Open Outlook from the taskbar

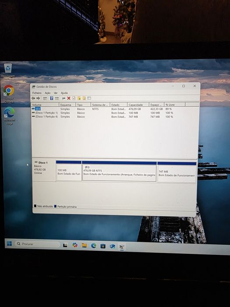tap(112, 246)
